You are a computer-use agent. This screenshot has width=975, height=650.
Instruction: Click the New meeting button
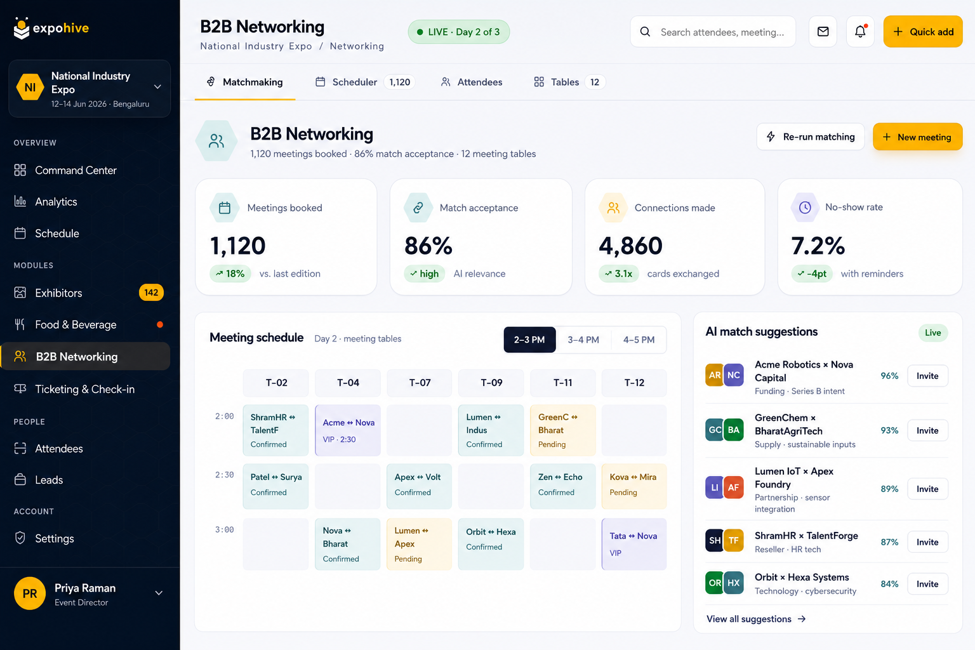917,137
